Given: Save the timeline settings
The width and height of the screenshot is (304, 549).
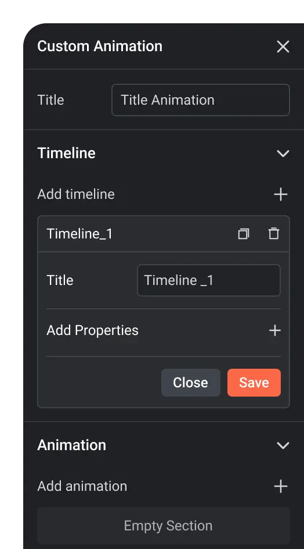Looking at the screenshot, I should pyautogui.click(x=254, y=382).
